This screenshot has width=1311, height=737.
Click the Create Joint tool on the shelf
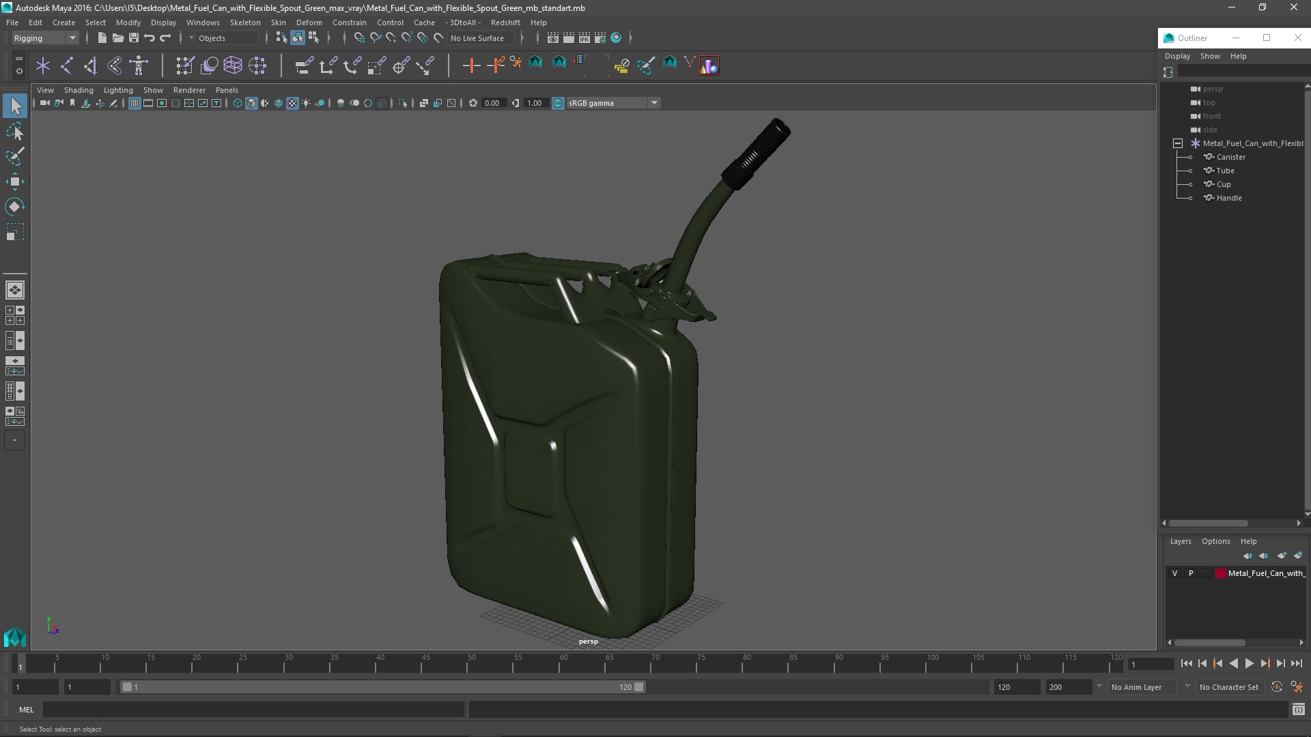click(x=67, y=66)
